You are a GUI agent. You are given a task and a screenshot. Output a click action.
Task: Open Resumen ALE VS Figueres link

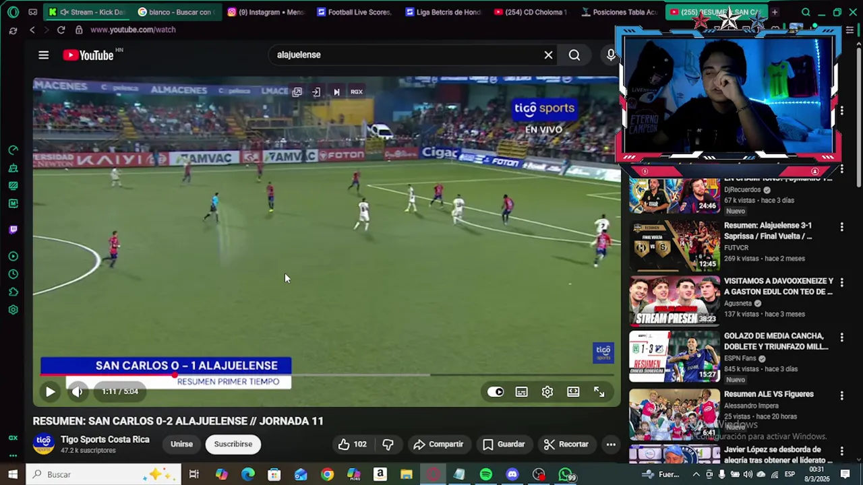point(769,394)
